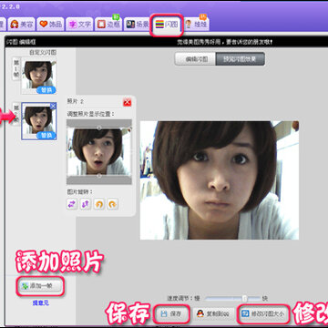328x328 pixels.
Task: Close the 照片 2 panel with red X
Action: pyautogui.click(x=128, y=102)
